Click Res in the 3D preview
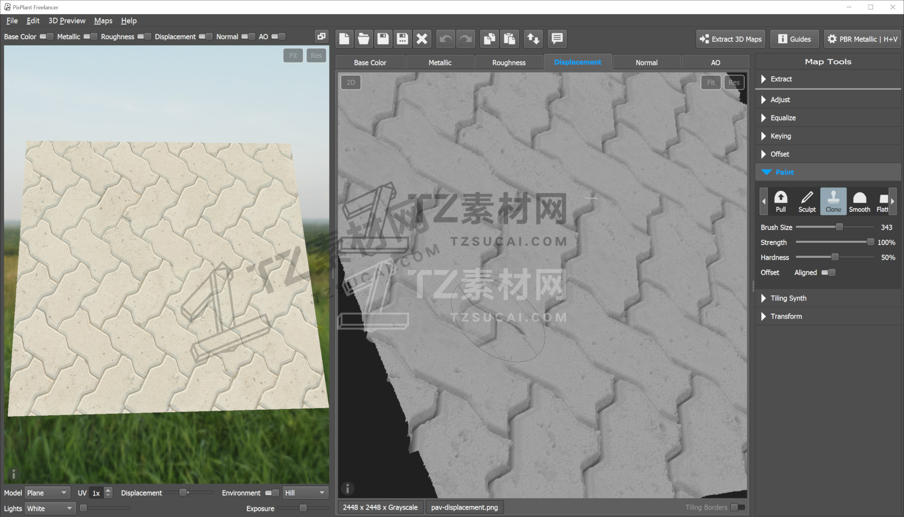Viewport: 904px width, 517px height. pyautogui.click(x=316, y=56)
